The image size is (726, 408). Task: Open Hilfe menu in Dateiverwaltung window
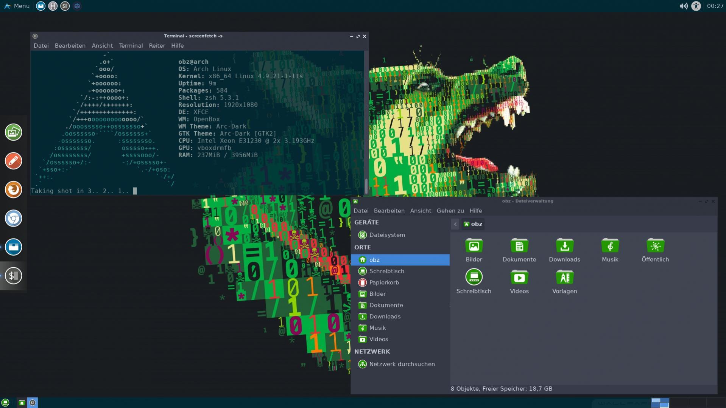(x=475, y=211)
